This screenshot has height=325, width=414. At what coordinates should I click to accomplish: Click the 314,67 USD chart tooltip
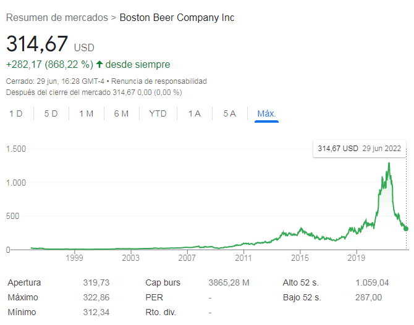[x=360, y=149]
